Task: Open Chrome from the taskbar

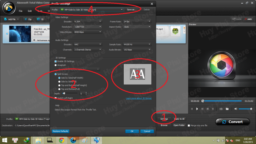Action: pos(61,140)
